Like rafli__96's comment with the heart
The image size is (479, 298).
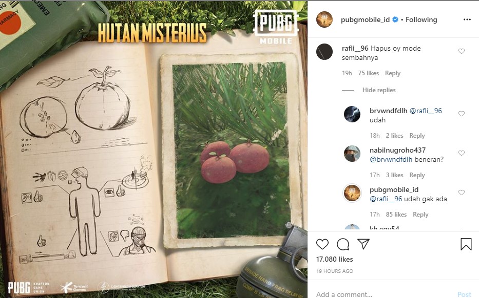tap(461, 51)
